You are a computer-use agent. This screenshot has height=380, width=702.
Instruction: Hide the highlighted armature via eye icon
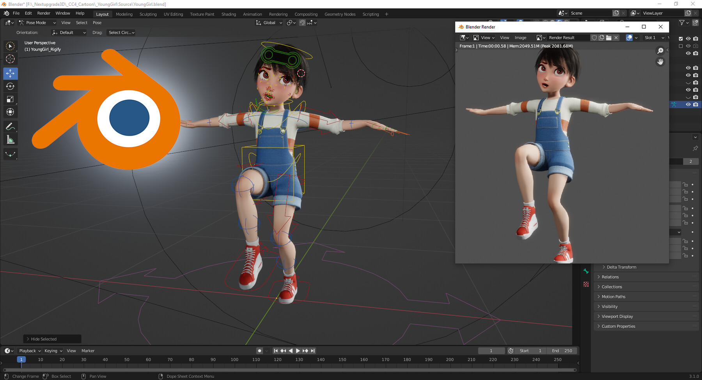[x=688, y=104]
